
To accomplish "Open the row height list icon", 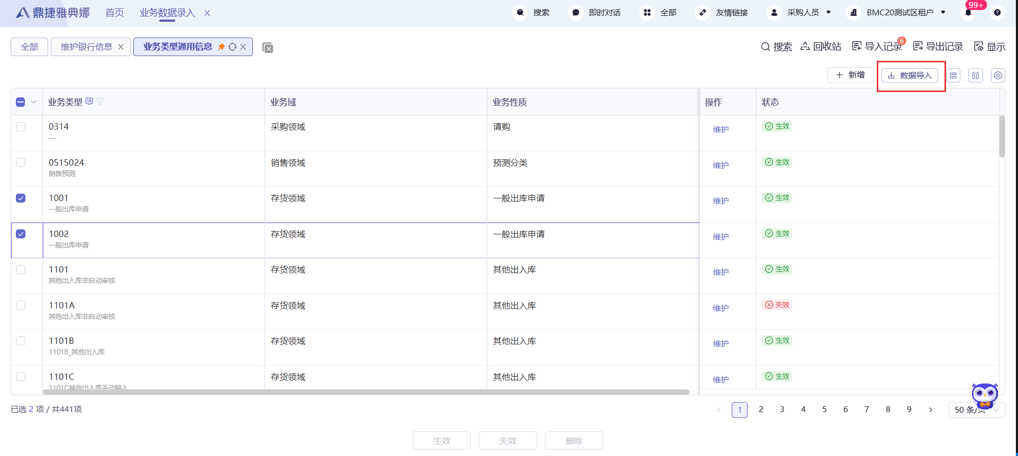I will coord(953,76).
